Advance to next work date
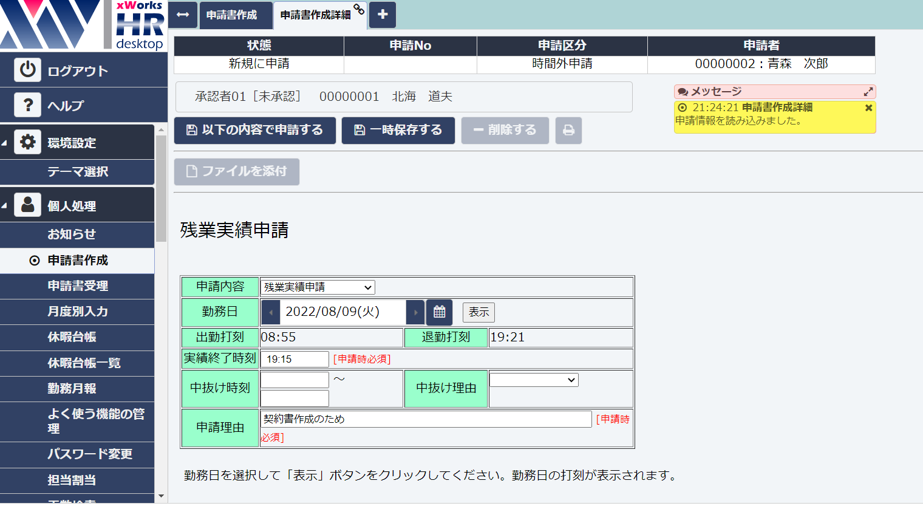The width and height of the screenshot is (923, 506). pyautogui.click(x=415, y=312)
